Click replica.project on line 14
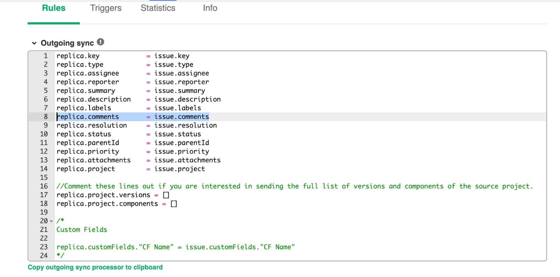The image size is (560, 277). click(86, 169)
